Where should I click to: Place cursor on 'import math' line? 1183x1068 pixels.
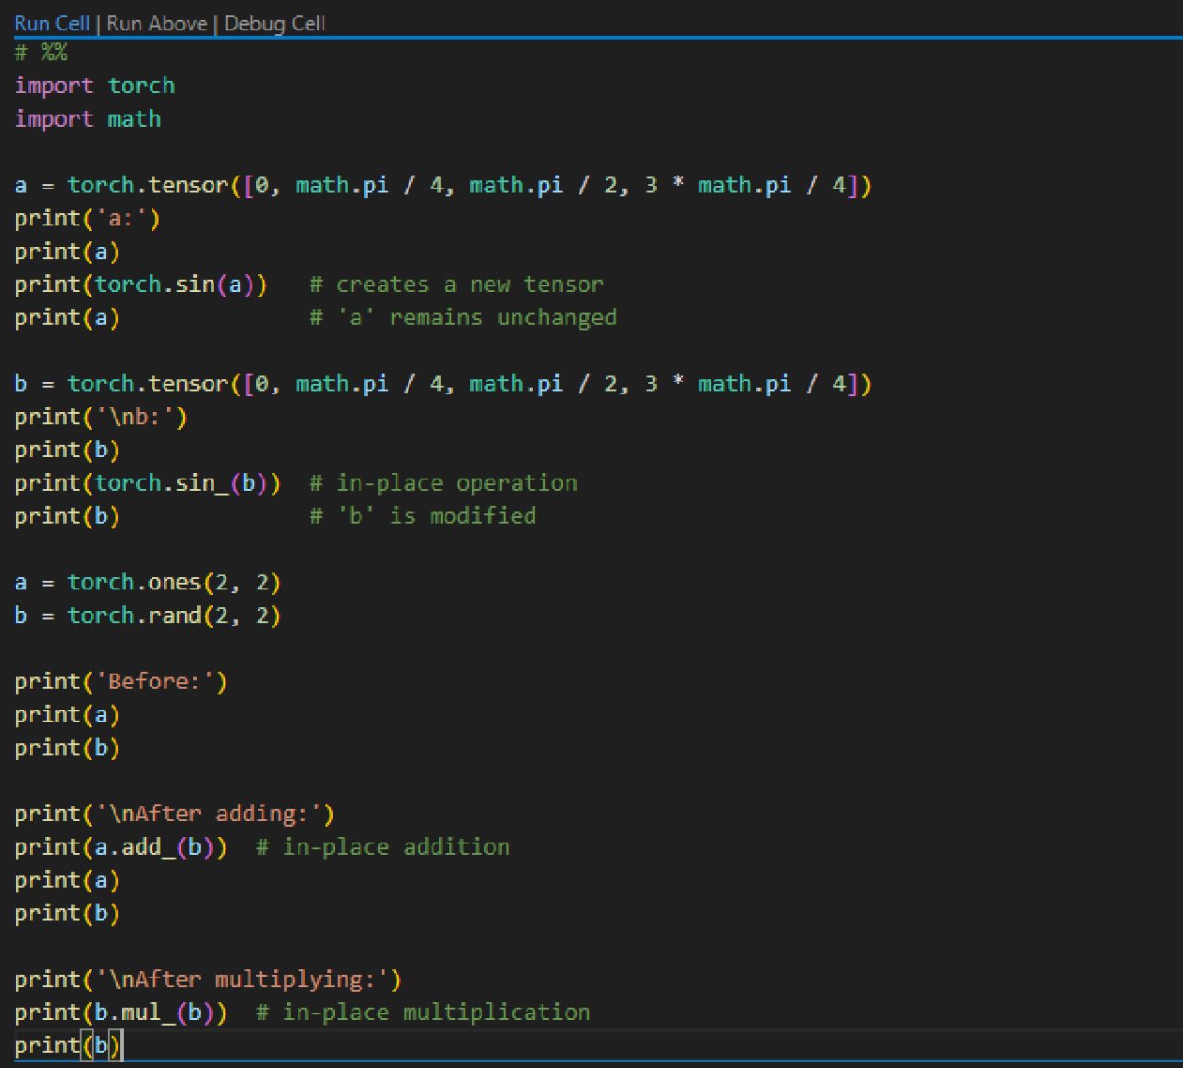click(88, 119)
